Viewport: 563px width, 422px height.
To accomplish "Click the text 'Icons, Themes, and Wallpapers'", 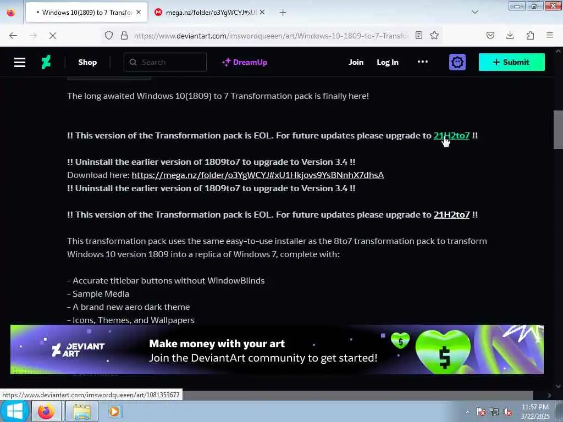I will 133,320.
